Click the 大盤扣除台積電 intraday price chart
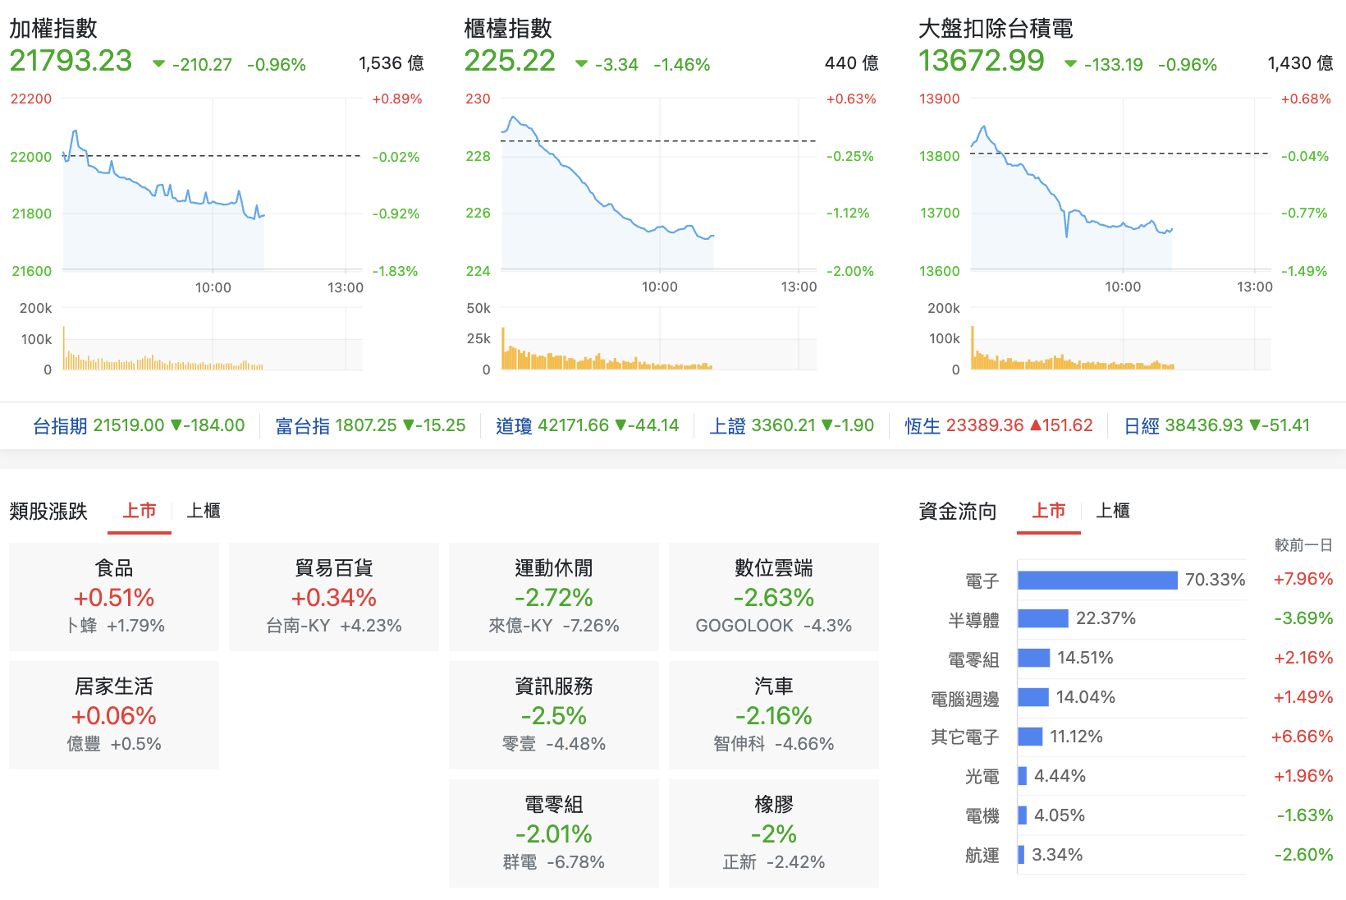The image size is (1346, 900). (x=1121, y=185)
